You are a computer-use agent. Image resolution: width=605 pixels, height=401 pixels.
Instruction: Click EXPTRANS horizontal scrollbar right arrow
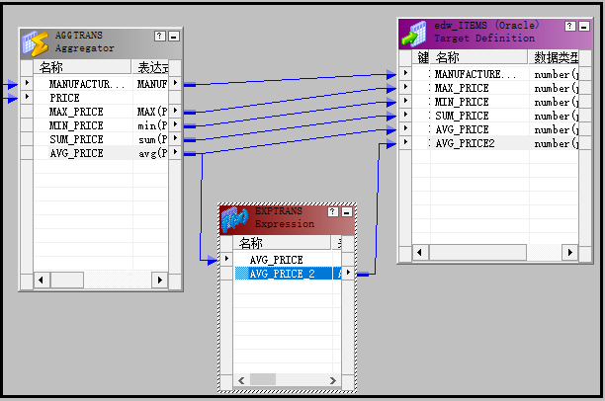tap(333, 380)
